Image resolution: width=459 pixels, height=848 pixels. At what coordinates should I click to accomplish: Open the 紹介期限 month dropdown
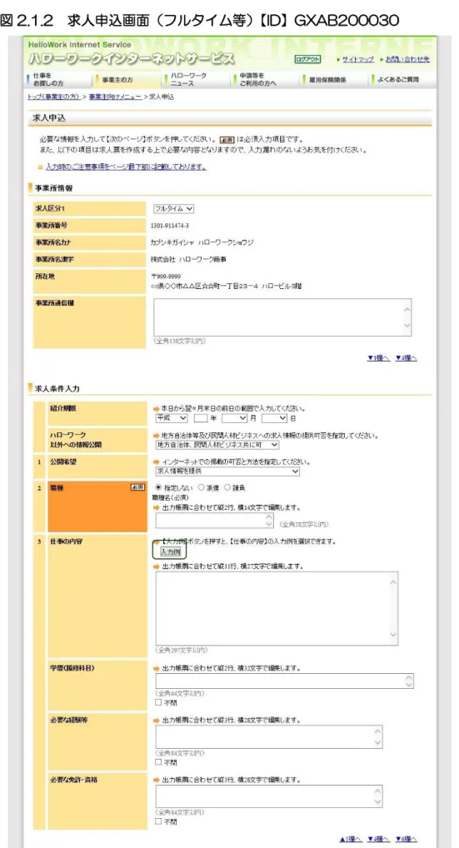click(x=235, y=418)
